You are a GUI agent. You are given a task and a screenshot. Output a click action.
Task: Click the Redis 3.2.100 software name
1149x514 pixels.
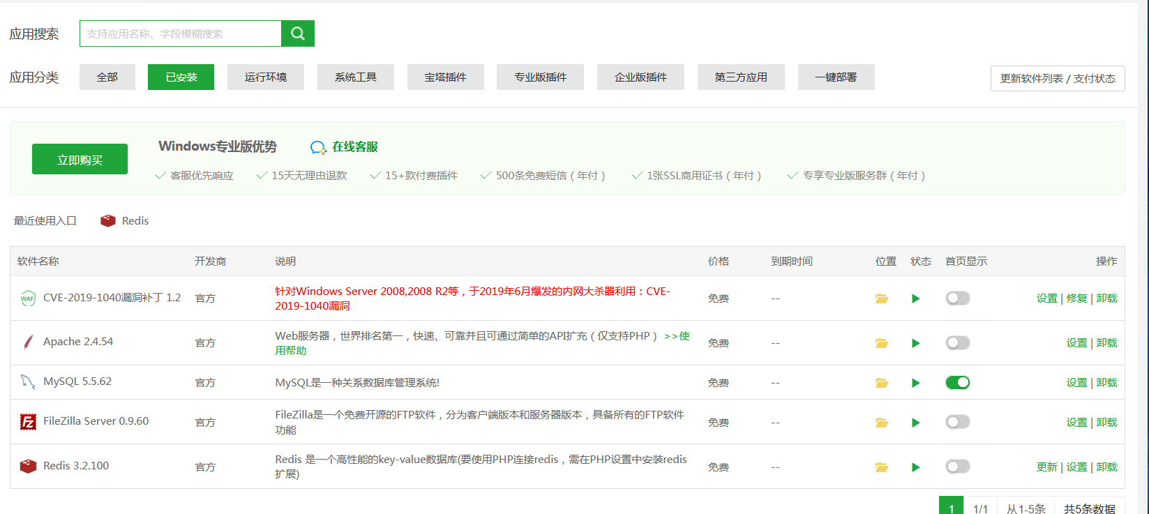click(x=76, y=466)
